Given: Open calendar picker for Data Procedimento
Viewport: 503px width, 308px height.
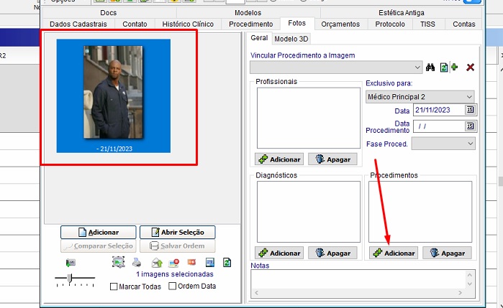Looking at the screenshot, I should click(x=470, y=126).
